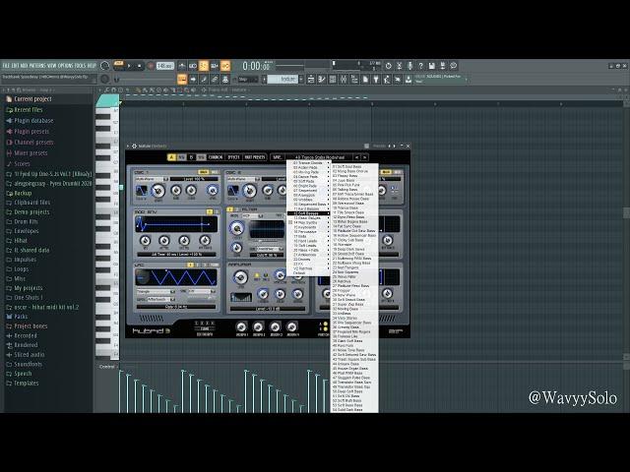Expand Loops folder
This screenshot has width=630, height=472.
(18, 269)
